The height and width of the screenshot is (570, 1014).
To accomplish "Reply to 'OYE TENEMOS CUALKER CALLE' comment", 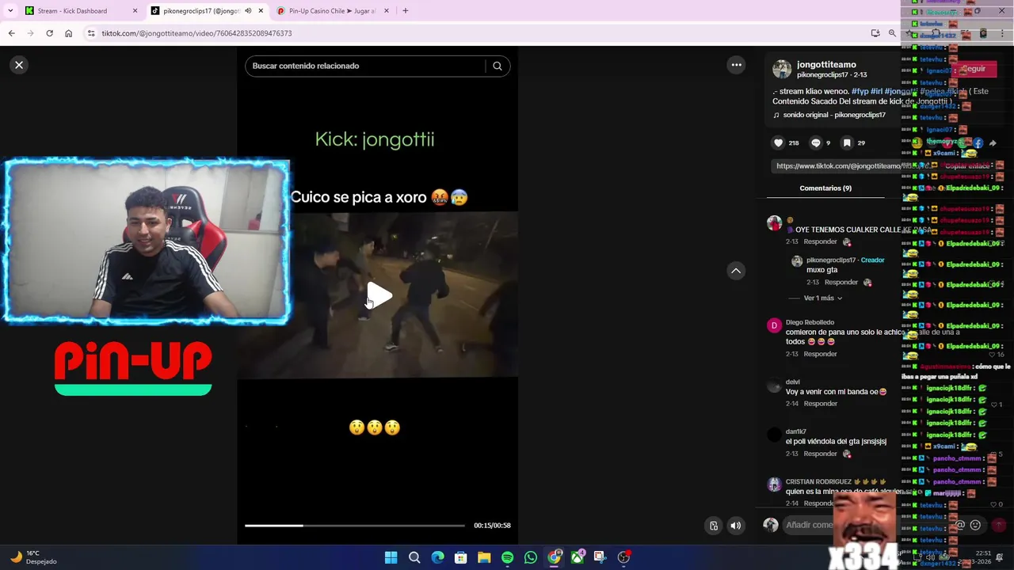I will (820, 241).
